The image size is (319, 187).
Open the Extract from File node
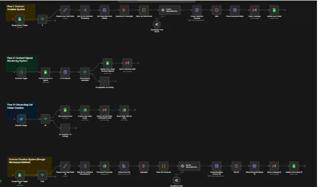click(124, 166)
